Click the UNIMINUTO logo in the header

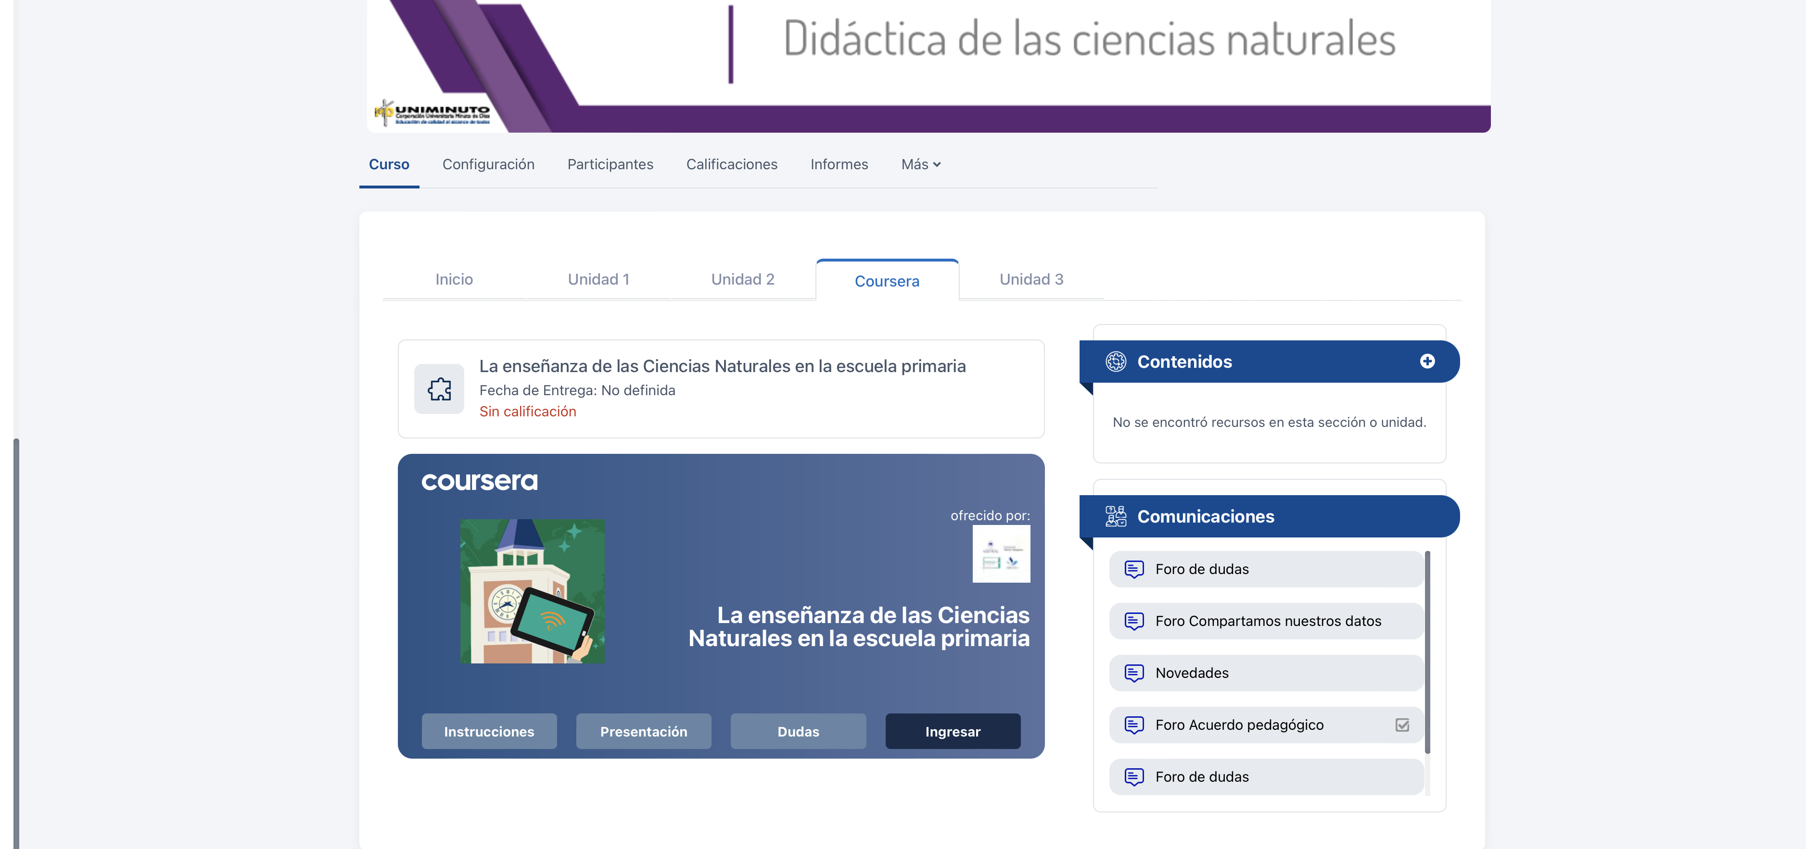click(432, 113)
